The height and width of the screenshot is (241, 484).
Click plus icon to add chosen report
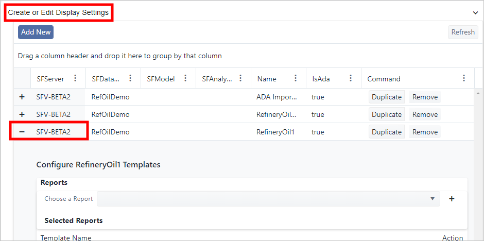[452, 199]
